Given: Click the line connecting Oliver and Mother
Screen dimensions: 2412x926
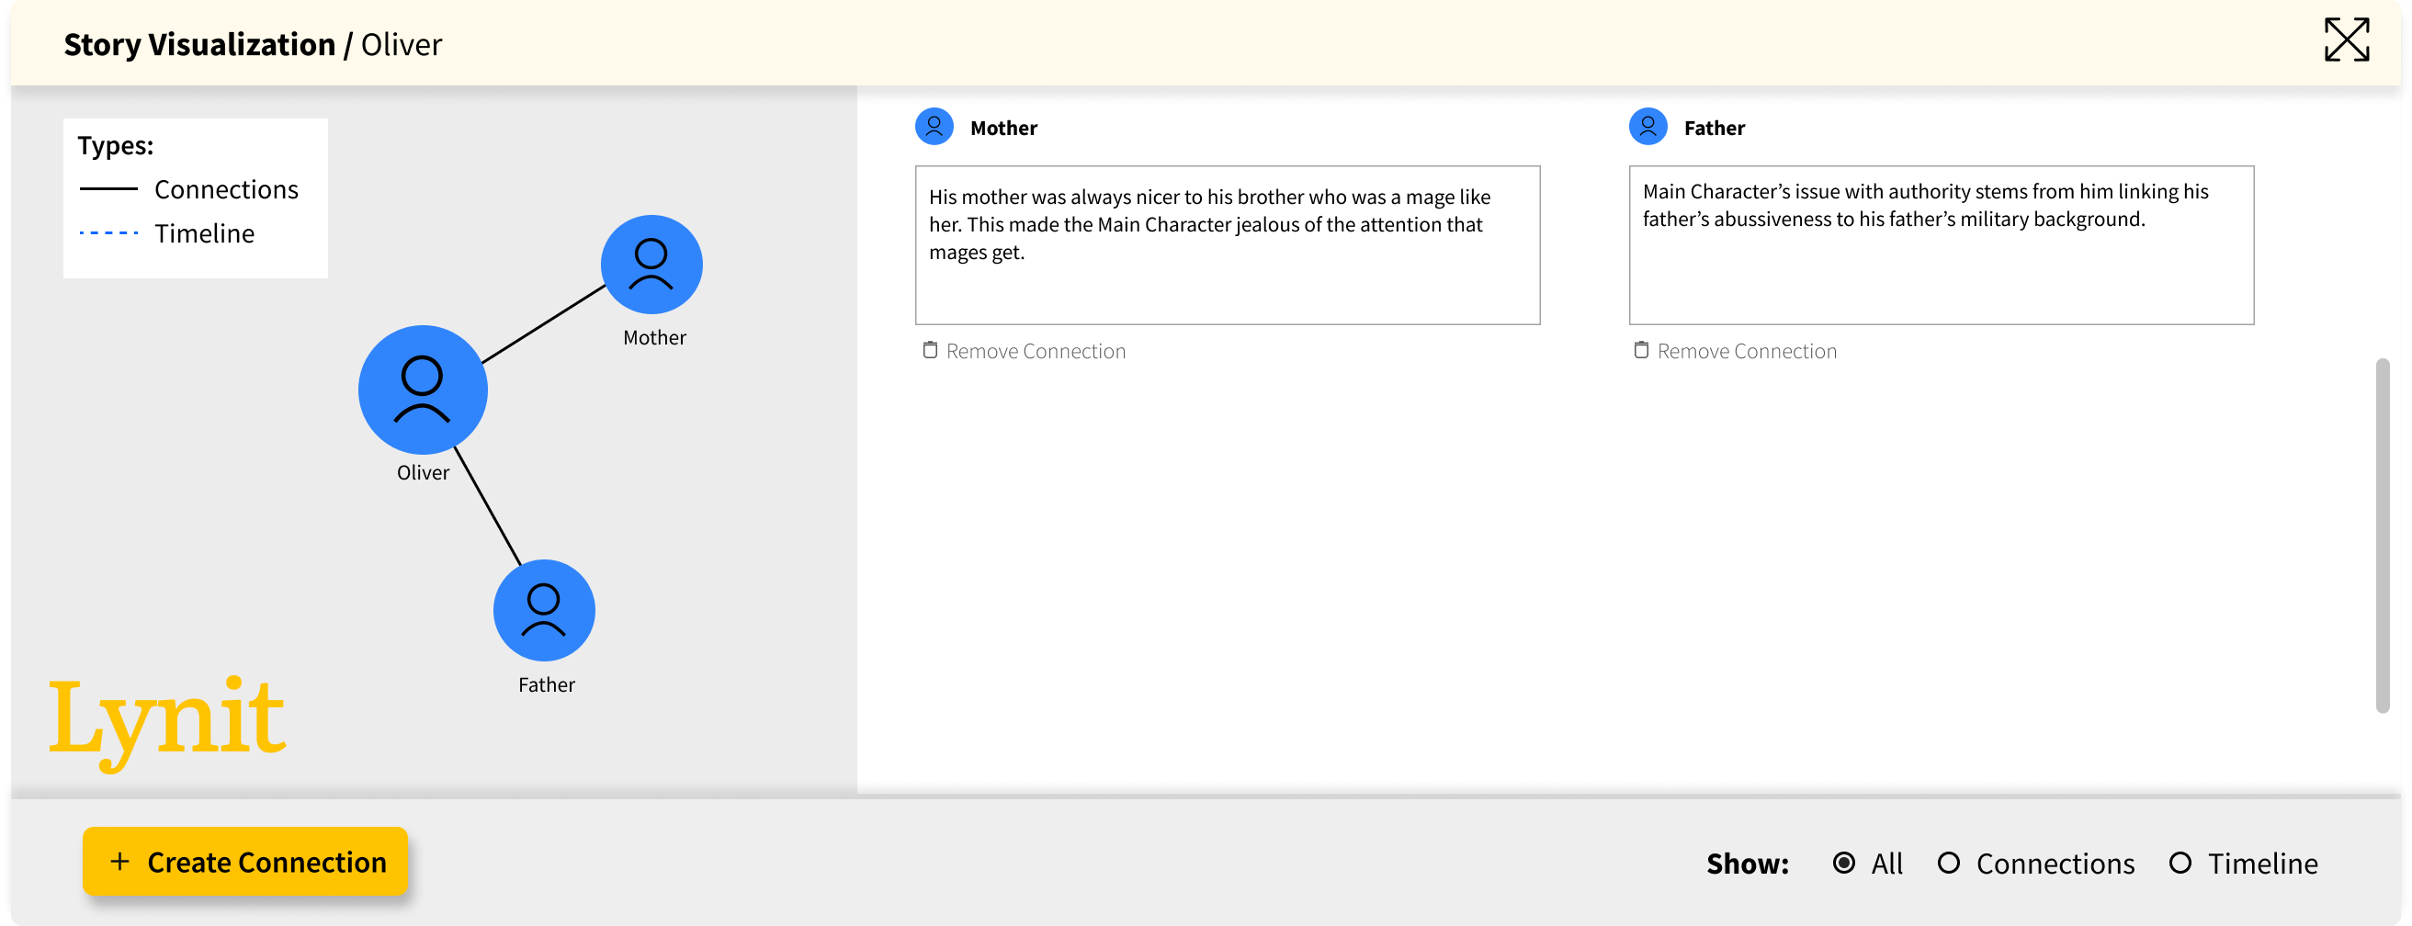Looking at the screenshot, I should point(544,324).
